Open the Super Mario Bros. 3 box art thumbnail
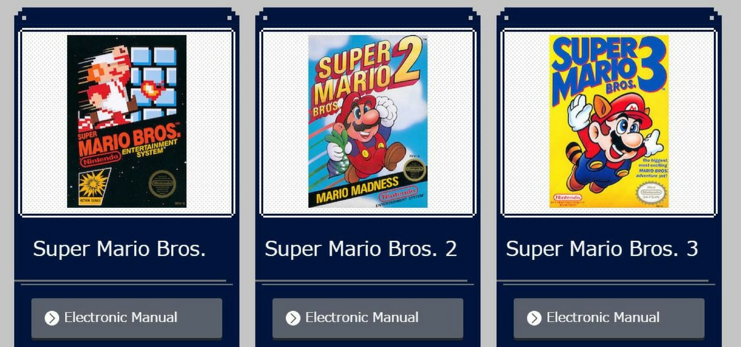741x347 pixels. pos(609,121)
